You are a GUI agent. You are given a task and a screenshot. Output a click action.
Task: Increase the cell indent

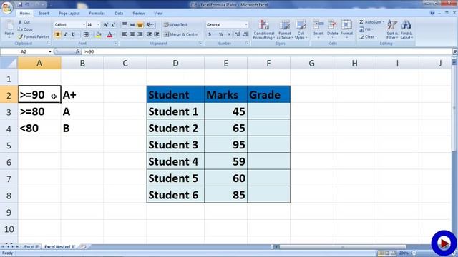pyautogui.click(x=157, y=34)
